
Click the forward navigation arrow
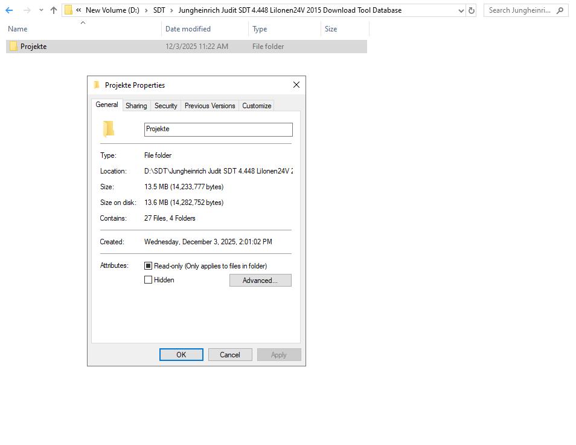click(27, 10)
